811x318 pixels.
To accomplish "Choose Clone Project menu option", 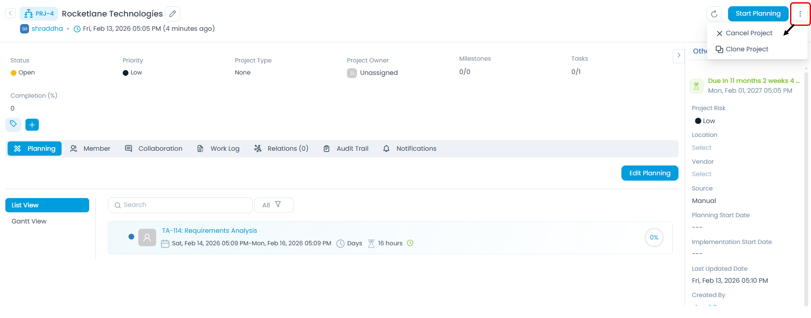I will (x=746, y=49).
